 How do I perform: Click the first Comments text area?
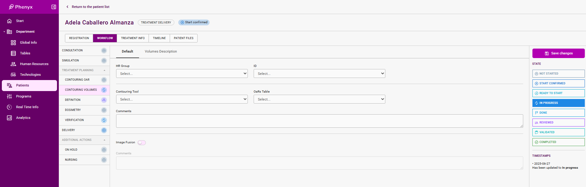[x=319, y=121]
